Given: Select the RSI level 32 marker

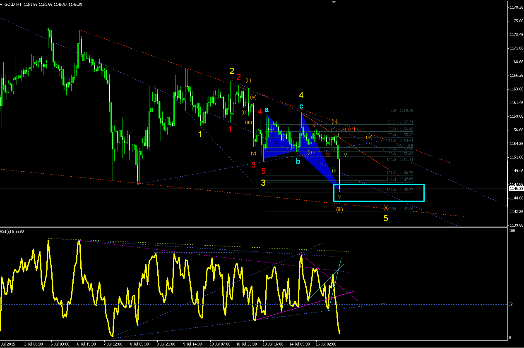Looking at the screenshot, I should click(511, 304).
